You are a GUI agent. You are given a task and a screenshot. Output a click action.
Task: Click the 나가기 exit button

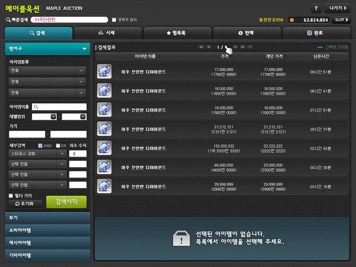point(337,8)
